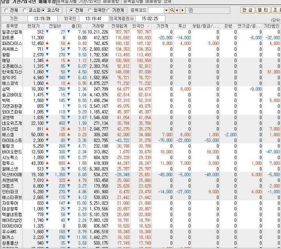Select the 컴투스 stock row

[x=140, y=163]
